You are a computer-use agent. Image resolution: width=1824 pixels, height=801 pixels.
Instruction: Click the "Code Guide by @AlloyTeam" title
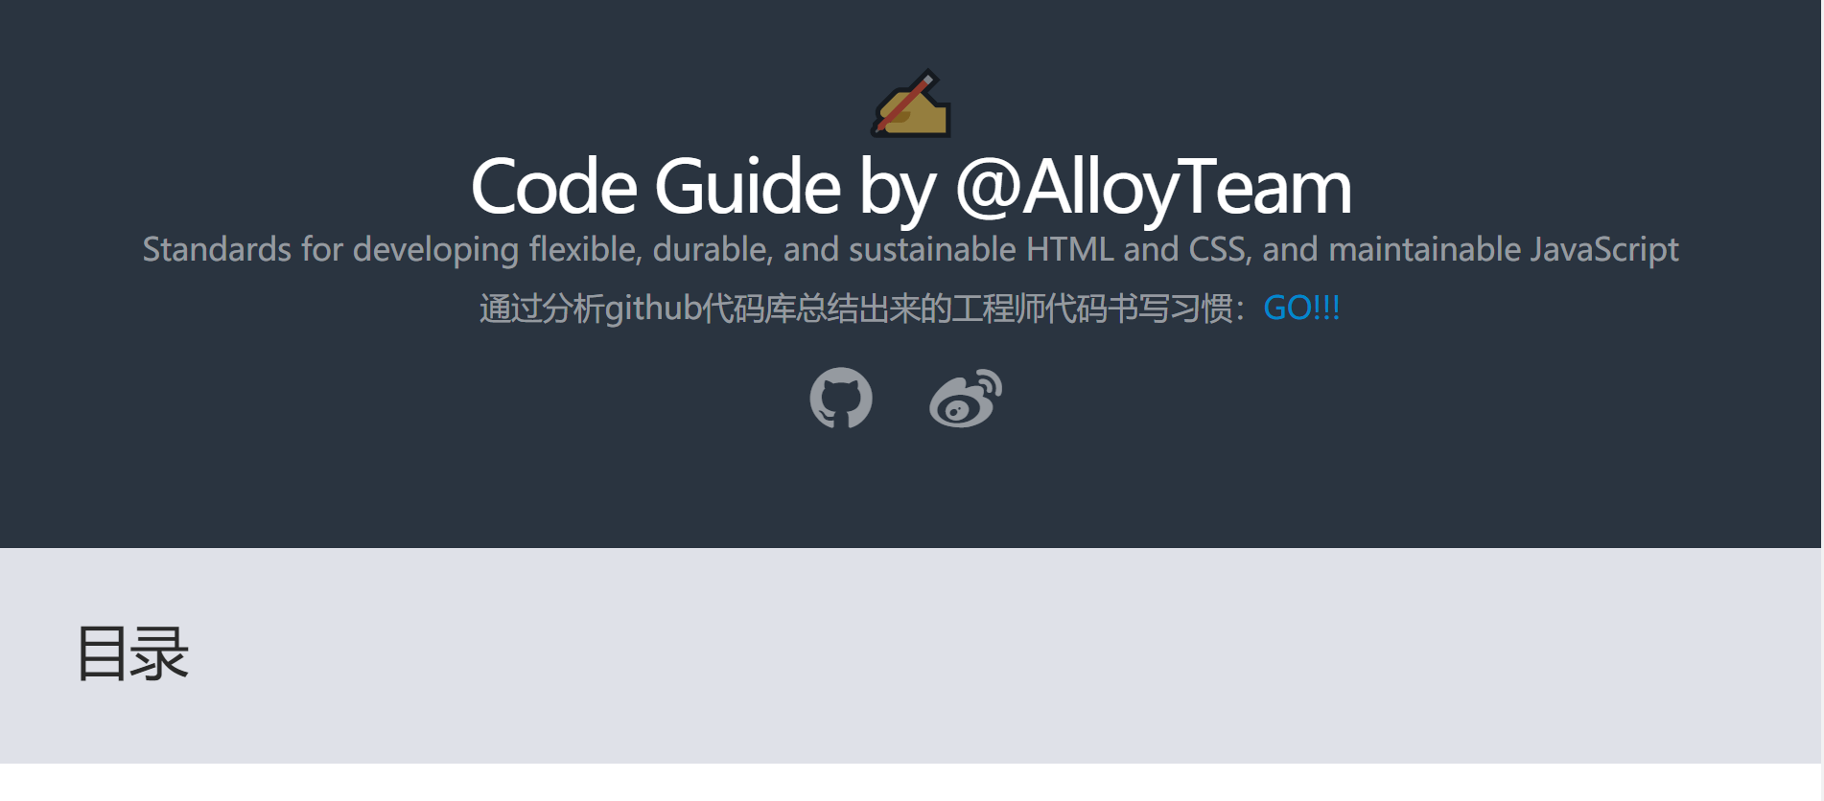pos(911,187)
